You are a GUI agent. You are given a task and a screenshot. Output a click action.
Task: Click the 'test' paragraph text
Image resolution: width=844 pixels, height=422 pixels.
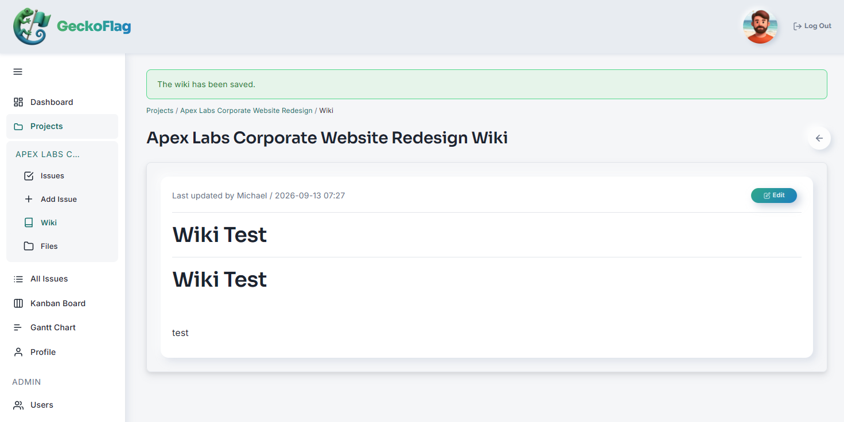[x=180, y=333]
